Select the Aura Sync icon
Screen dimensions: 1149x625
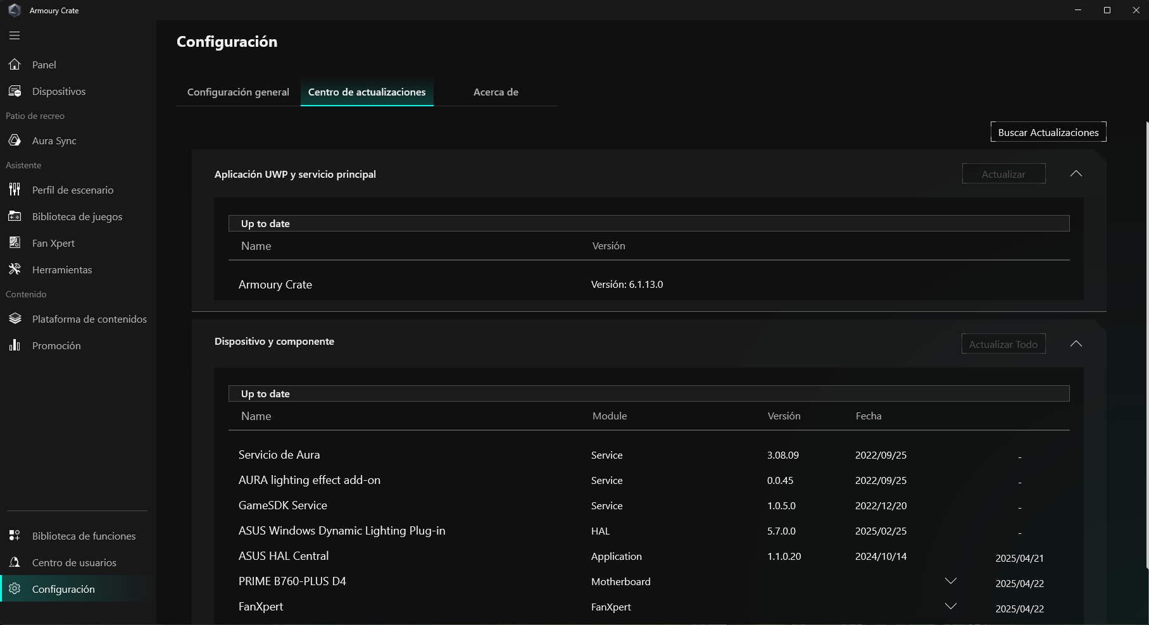coord(14,140)
